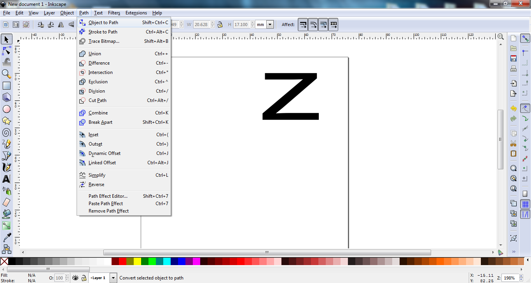
Task: Choose Simplify menu item
Action: [124, 175]
